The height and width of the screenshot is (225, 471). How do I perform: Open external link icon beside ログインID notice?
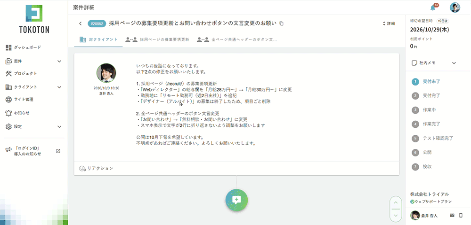point(58,151)
